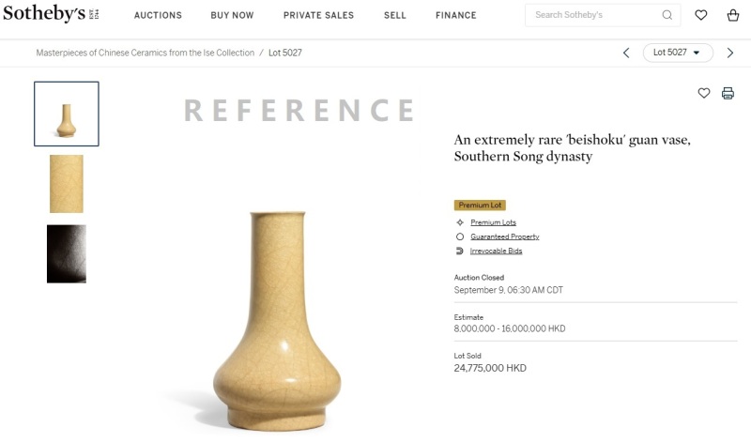Expand the Lot 5027 dropdown
The image size is (751, 442).
(678, 53)
